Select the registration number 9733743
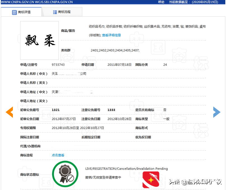Screen dimensions: 227x190 (58, 65)
